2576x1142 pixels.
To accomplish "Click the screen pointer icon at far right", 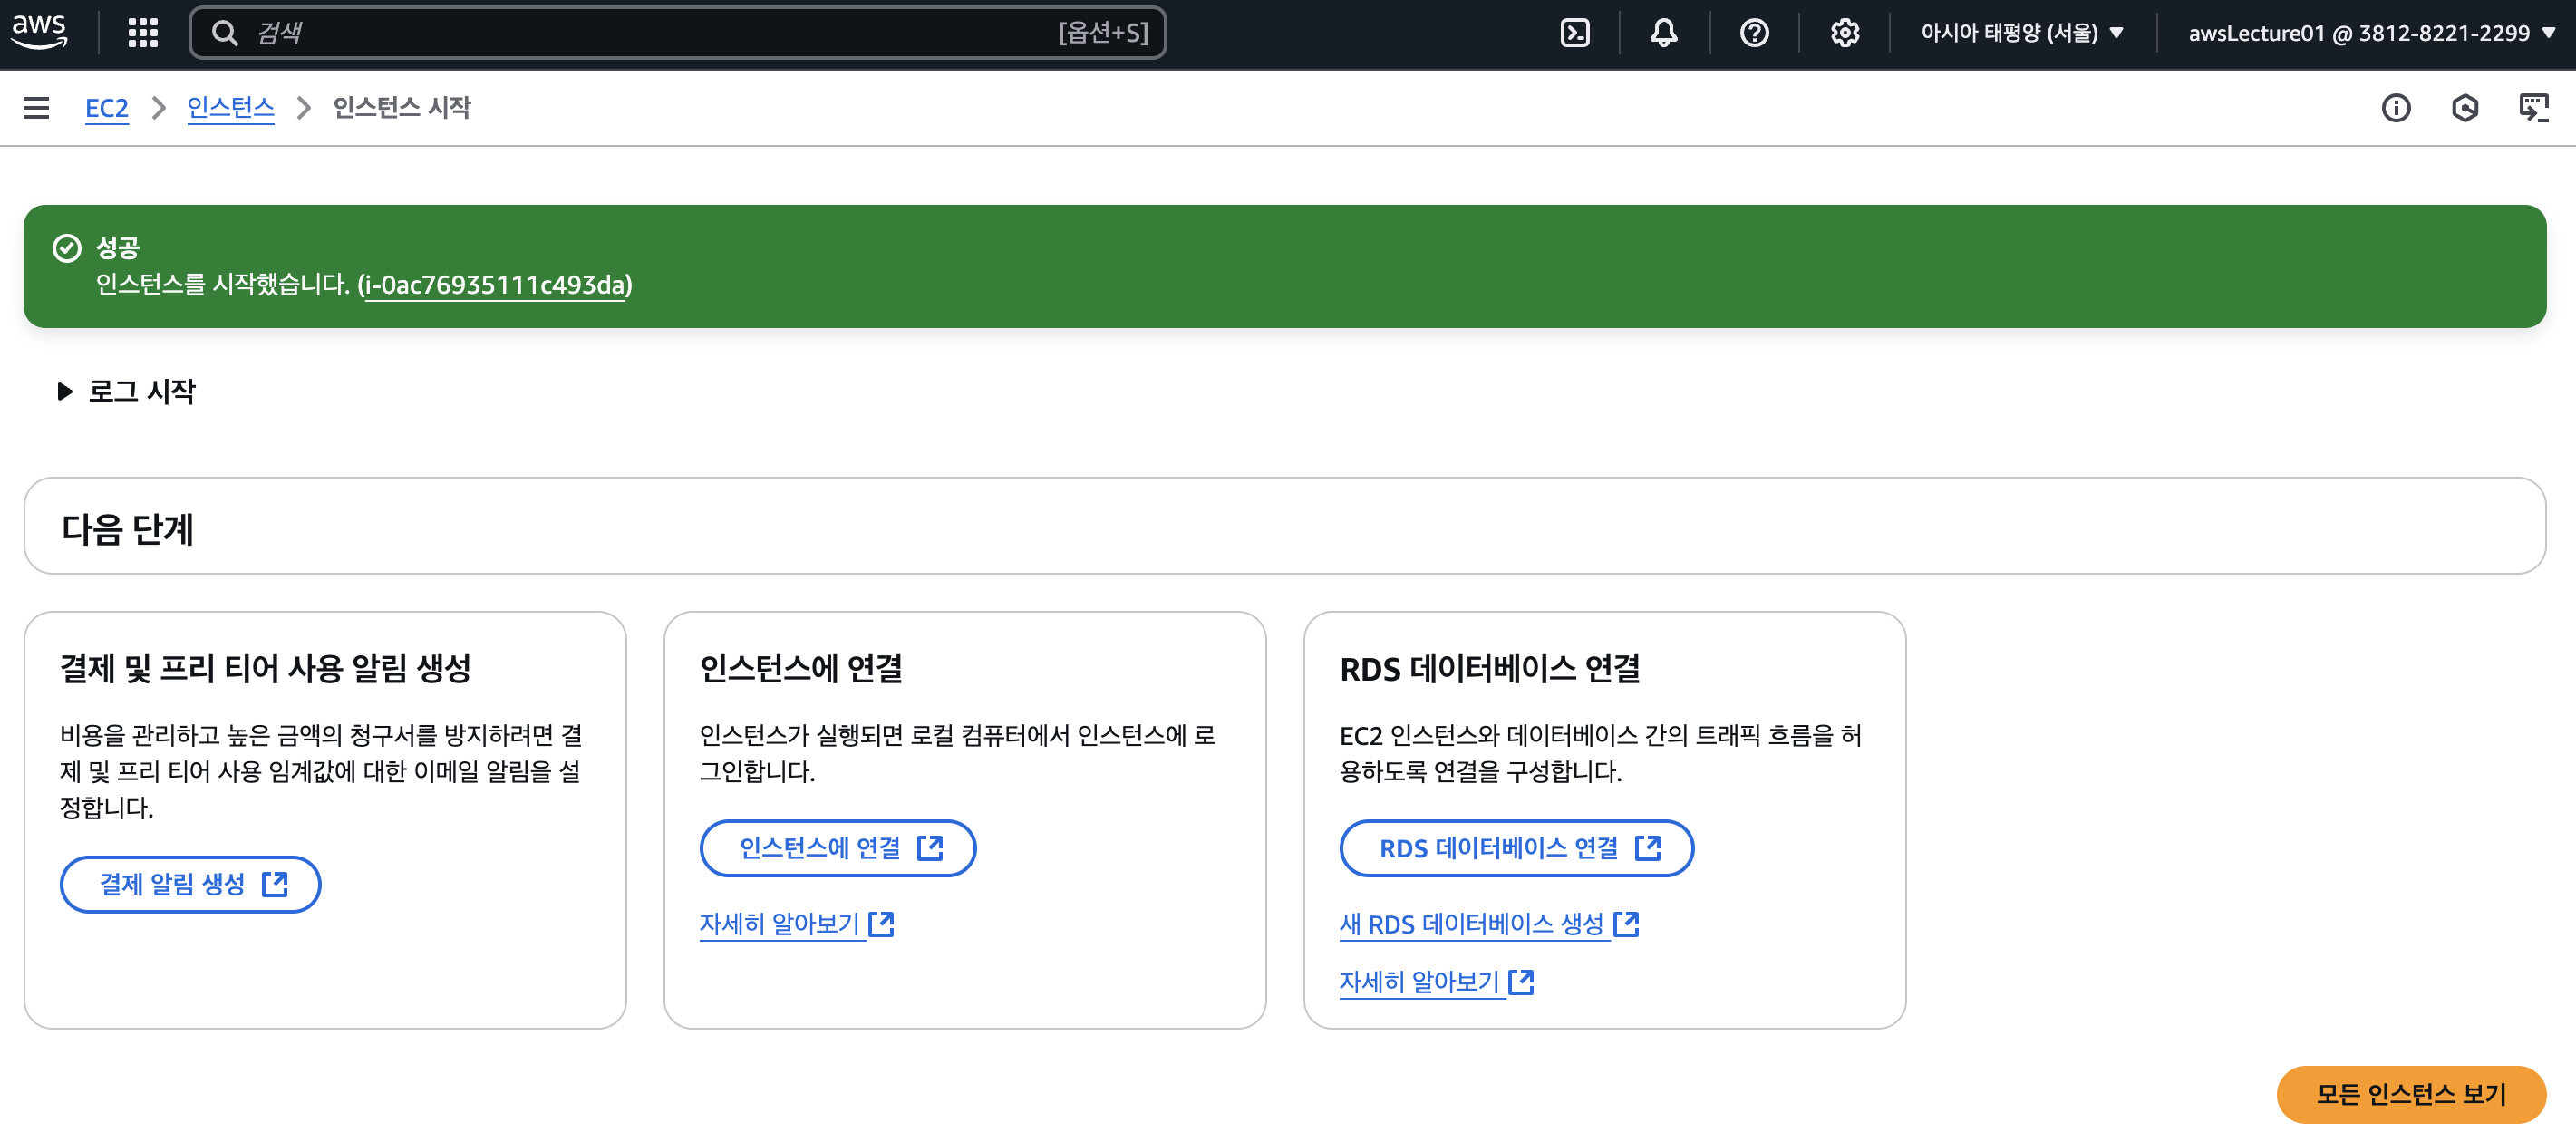I will click(x=2534, y=108).
